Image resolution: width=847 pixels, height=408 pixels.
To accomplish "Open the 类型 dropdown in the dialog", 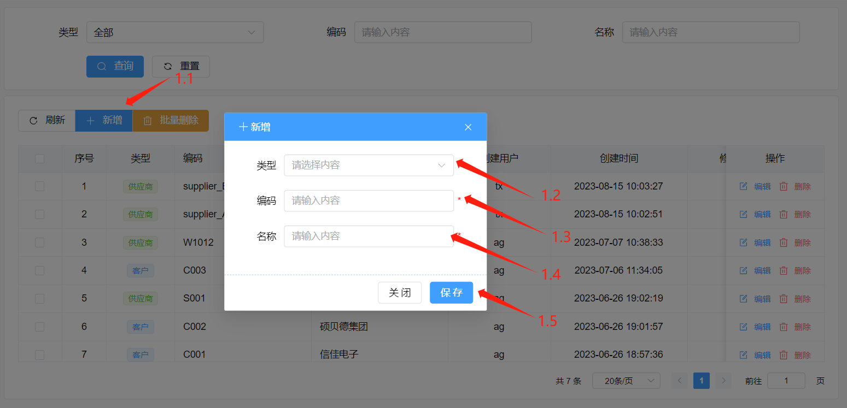I will click(369, 165).
